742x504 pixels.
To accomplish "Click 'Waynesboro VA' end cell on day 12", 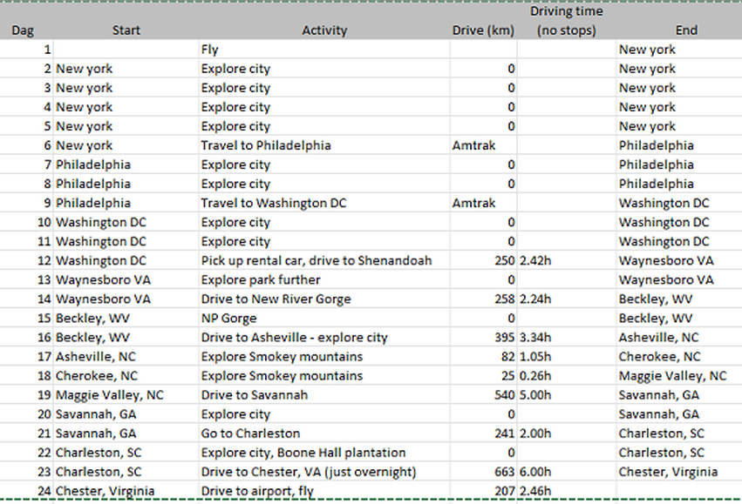I will (679, 261).
